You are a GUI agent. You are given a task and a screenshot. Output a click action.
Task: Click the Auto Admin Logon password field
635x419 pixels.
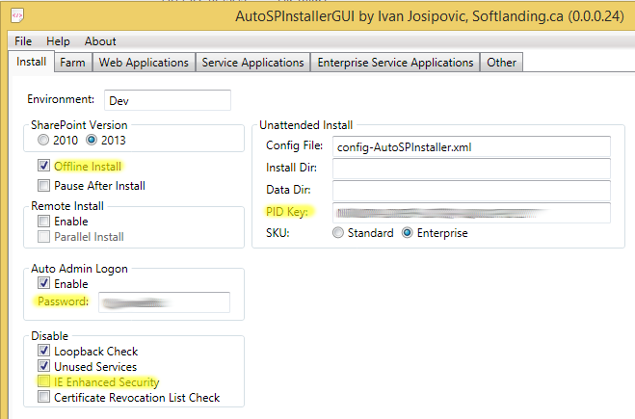[164, 302]
